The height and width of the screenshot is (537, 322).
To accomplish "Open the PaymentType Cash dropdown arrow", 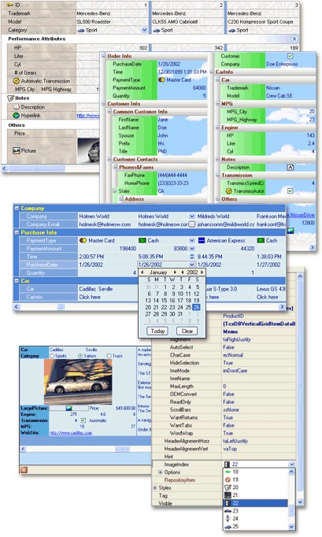I will pos(192,240).
